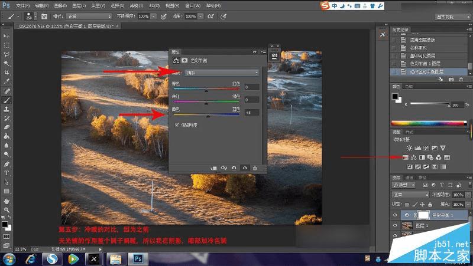Image resolution: width=473 pixels, height=266 pixels.
Task: Select the Zoom tool in toolbox
Action: click(7, 210)
